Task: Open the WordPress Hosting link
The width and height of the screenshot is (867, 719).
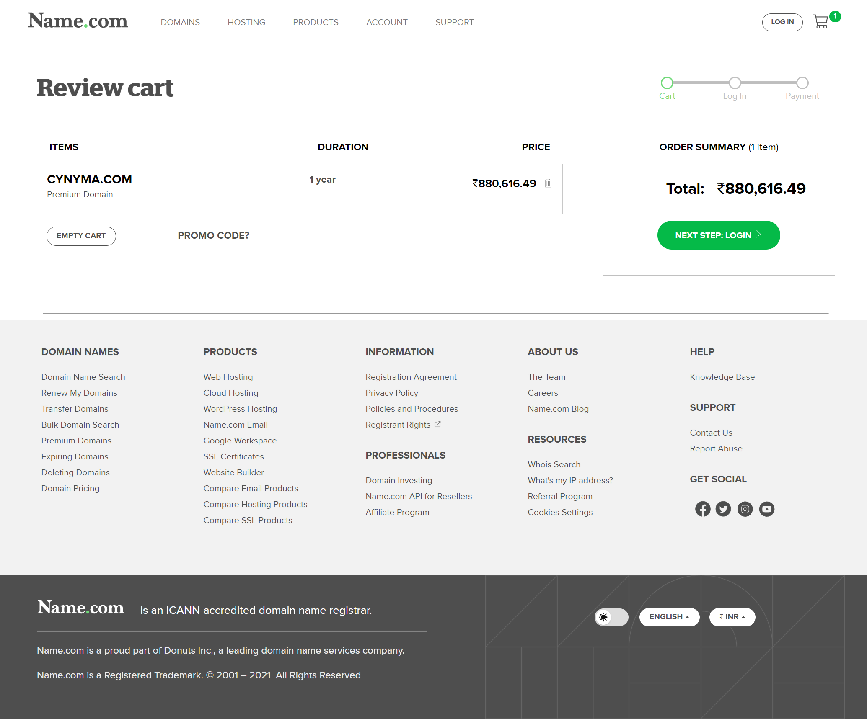Action: (x=240, y=409)
